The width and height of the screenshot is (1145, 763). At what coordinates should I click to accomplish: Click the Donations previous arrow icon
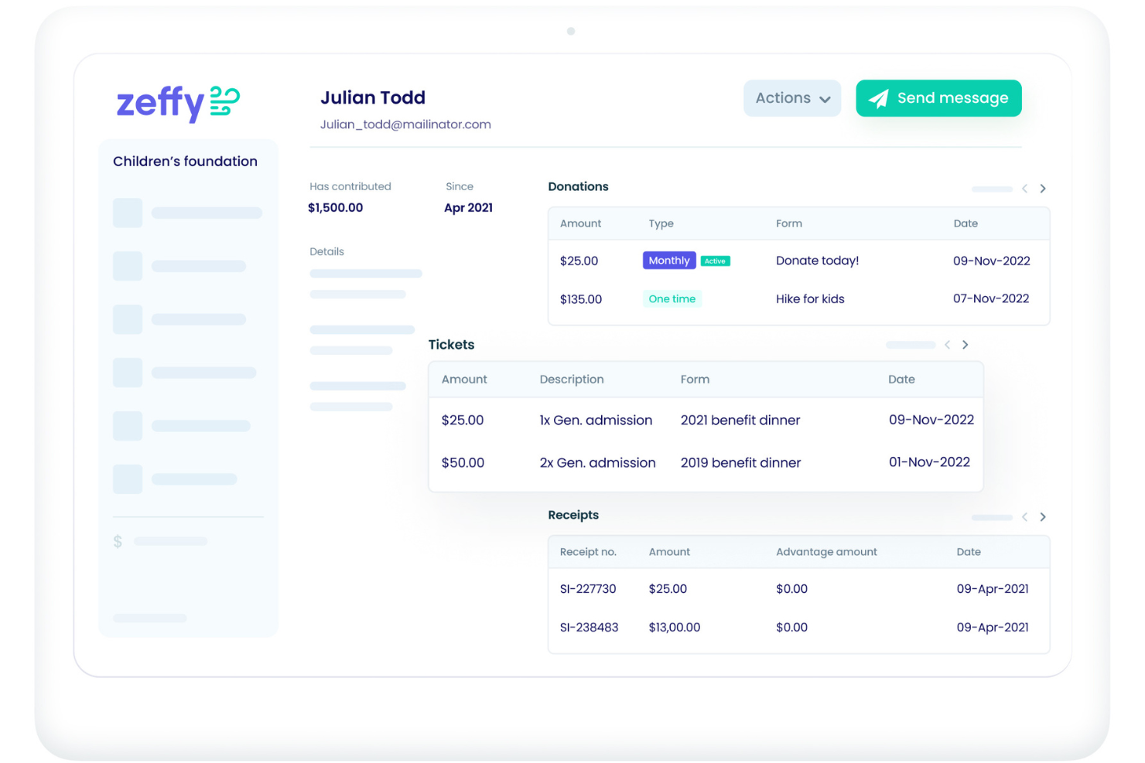[x=1024, y=188]
